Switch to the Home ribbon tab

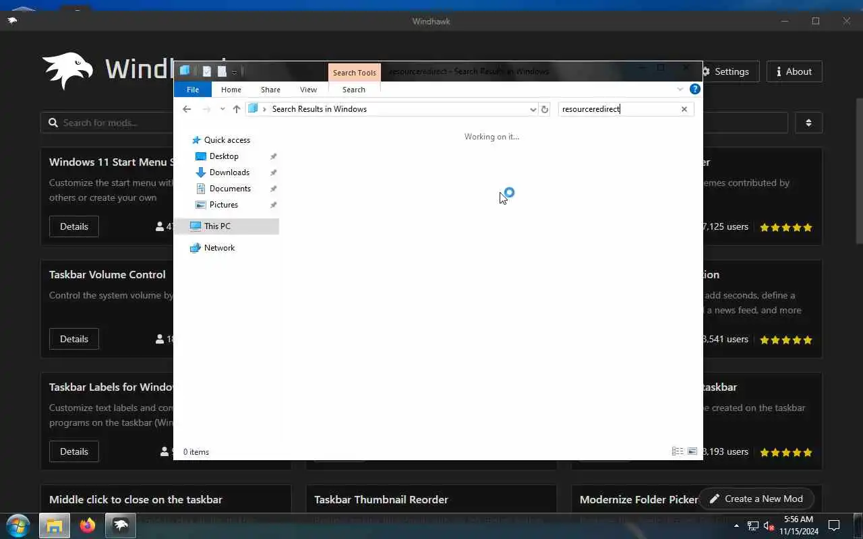click(231, 90)
